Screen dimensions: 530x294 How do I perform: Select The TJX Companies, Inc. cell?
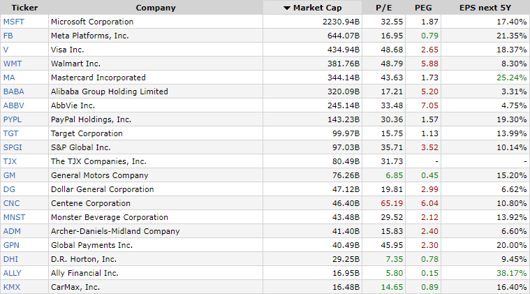[x=156, y=161]
